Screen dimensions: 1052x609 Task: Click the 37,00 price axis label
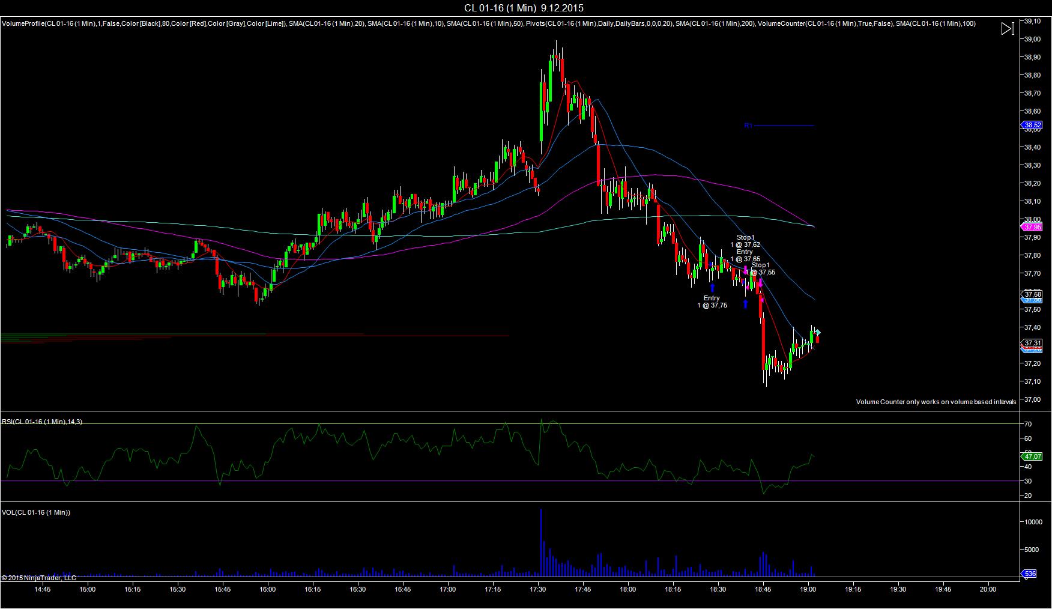click(1032, 399)
